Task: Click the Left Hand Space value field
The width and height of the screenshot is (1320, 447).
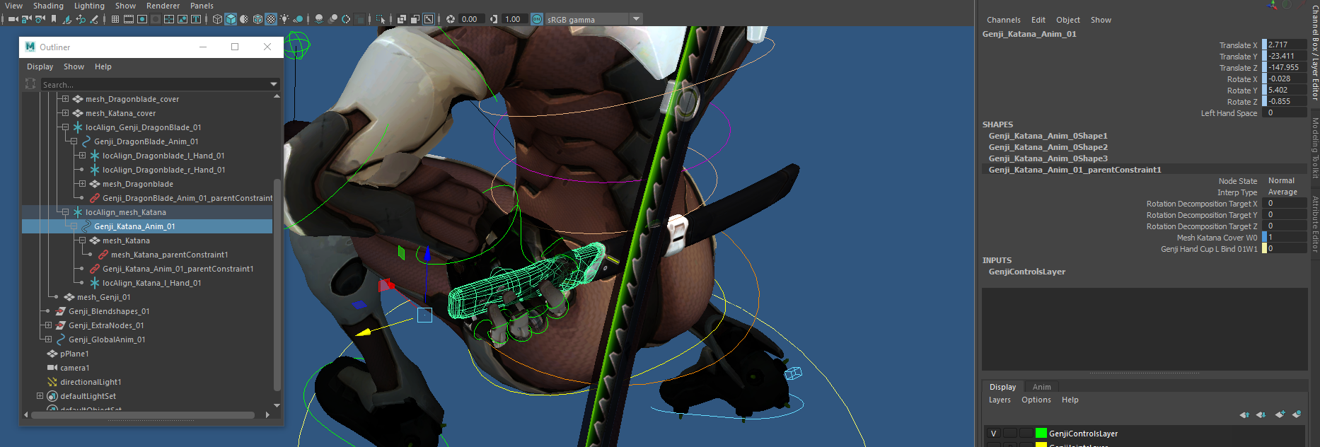Action: point(1286,112)
